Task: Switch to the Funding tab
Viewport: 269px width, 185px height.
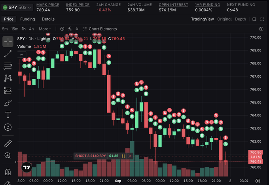Action: [28, 19]
